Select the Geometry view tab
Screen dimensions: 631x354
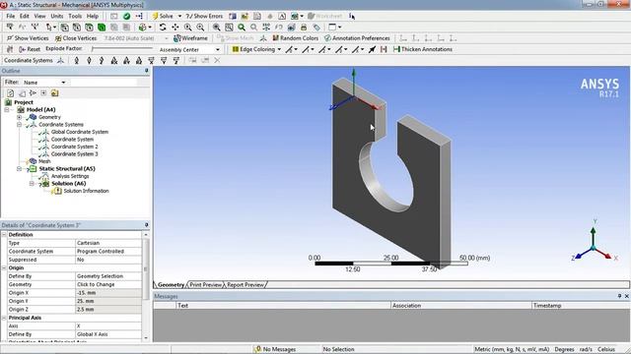point(171,284)
